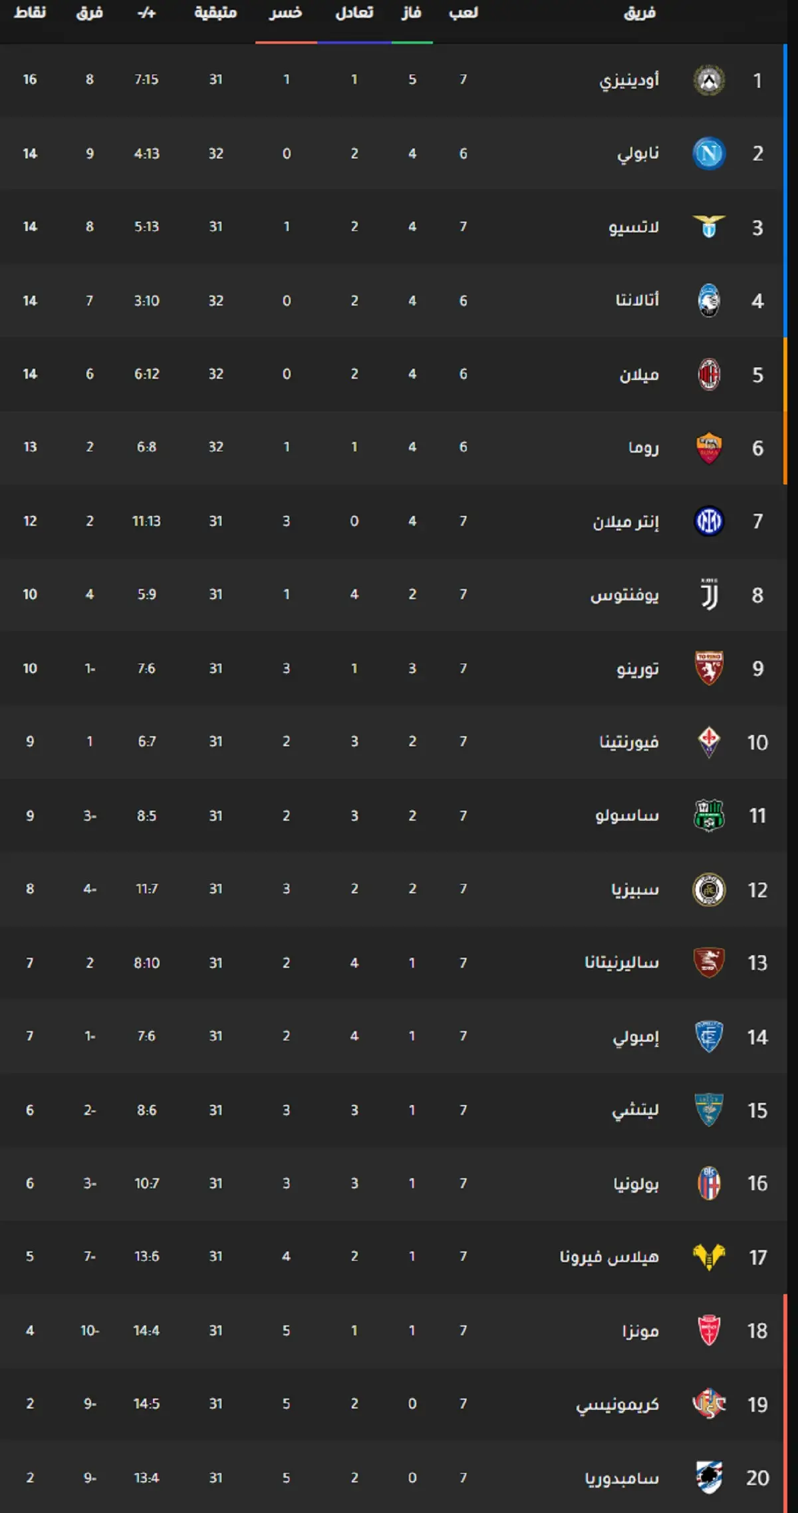Click the Napoli club logo

[709, 154]
